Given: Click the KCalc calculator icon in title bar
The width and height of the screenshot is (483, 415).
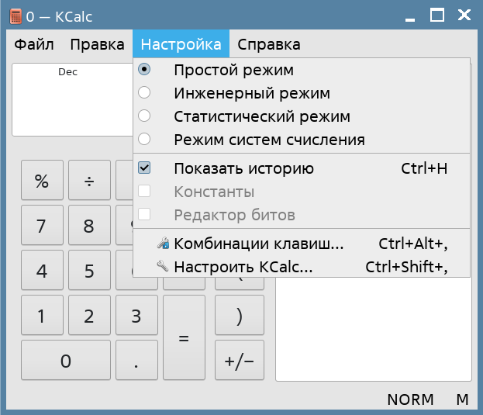Looking at the screenshot, I should point(15,16).
